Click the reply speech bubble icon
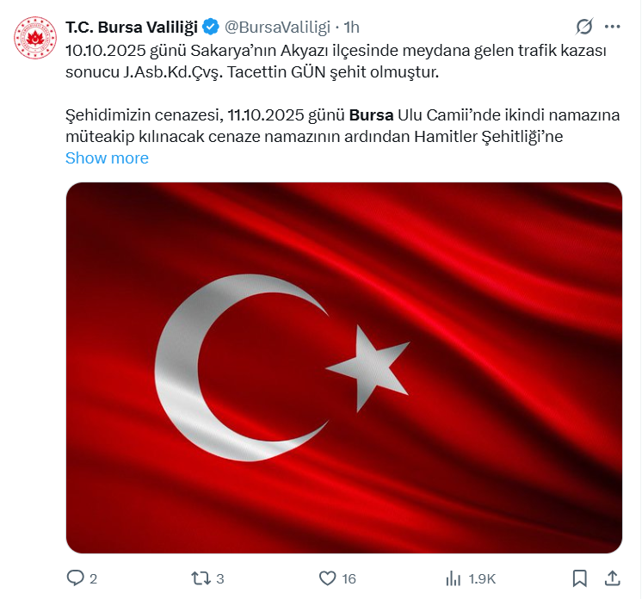The image size is (642, 599). [x=76, y=578]
